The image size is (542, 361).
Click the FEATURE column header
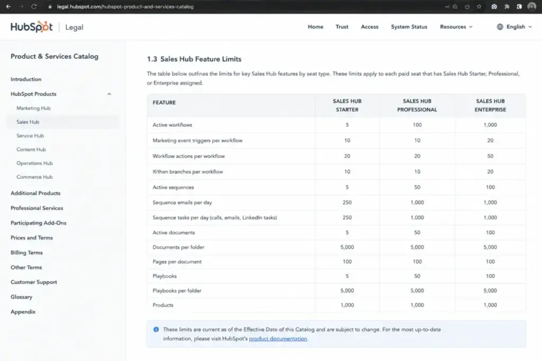click(x=164, y=103)
